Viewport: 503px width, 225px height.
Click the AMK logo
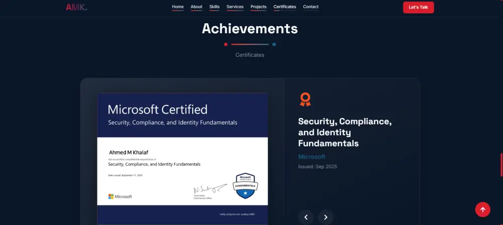pos(76,7)
